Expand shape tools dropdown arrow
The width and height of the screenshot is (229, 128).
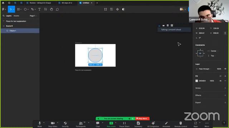28,10
